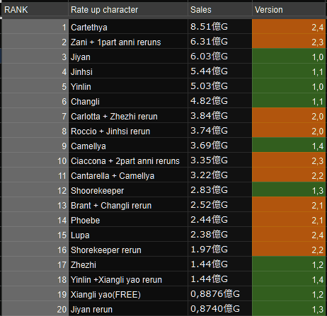The width and height of the screenshot is (327, 316).
Task: Select the Cartethya name cell
Action: [x=128, y=27]
